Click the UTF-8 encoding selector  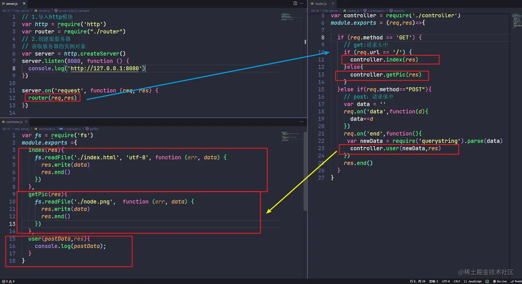[446, 281]
